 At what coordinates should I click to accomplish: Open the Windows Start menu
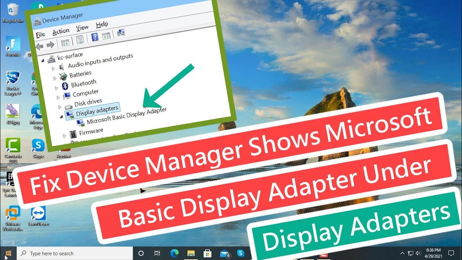point(8,253)
